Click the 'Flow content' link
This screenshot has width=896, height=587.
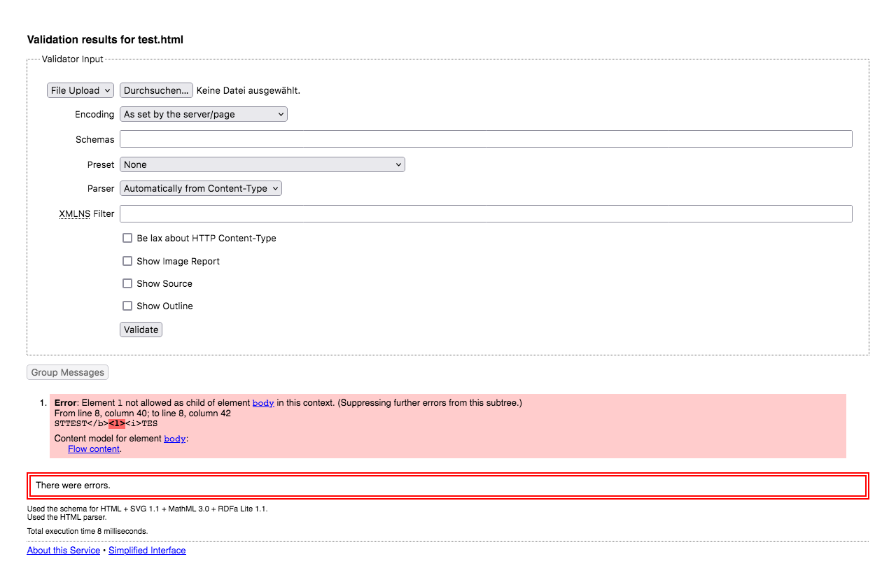click(93, 448)
